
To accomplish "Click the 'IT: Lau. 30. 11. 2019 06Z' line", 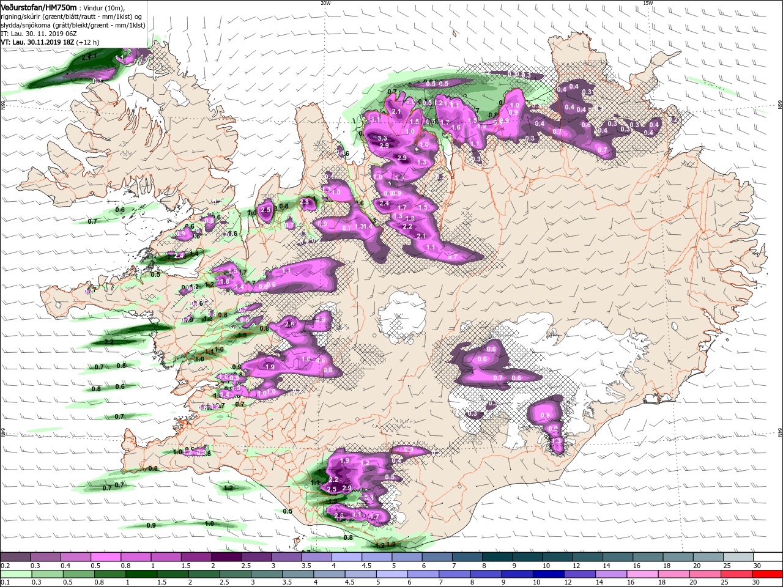I will (38, 34).
